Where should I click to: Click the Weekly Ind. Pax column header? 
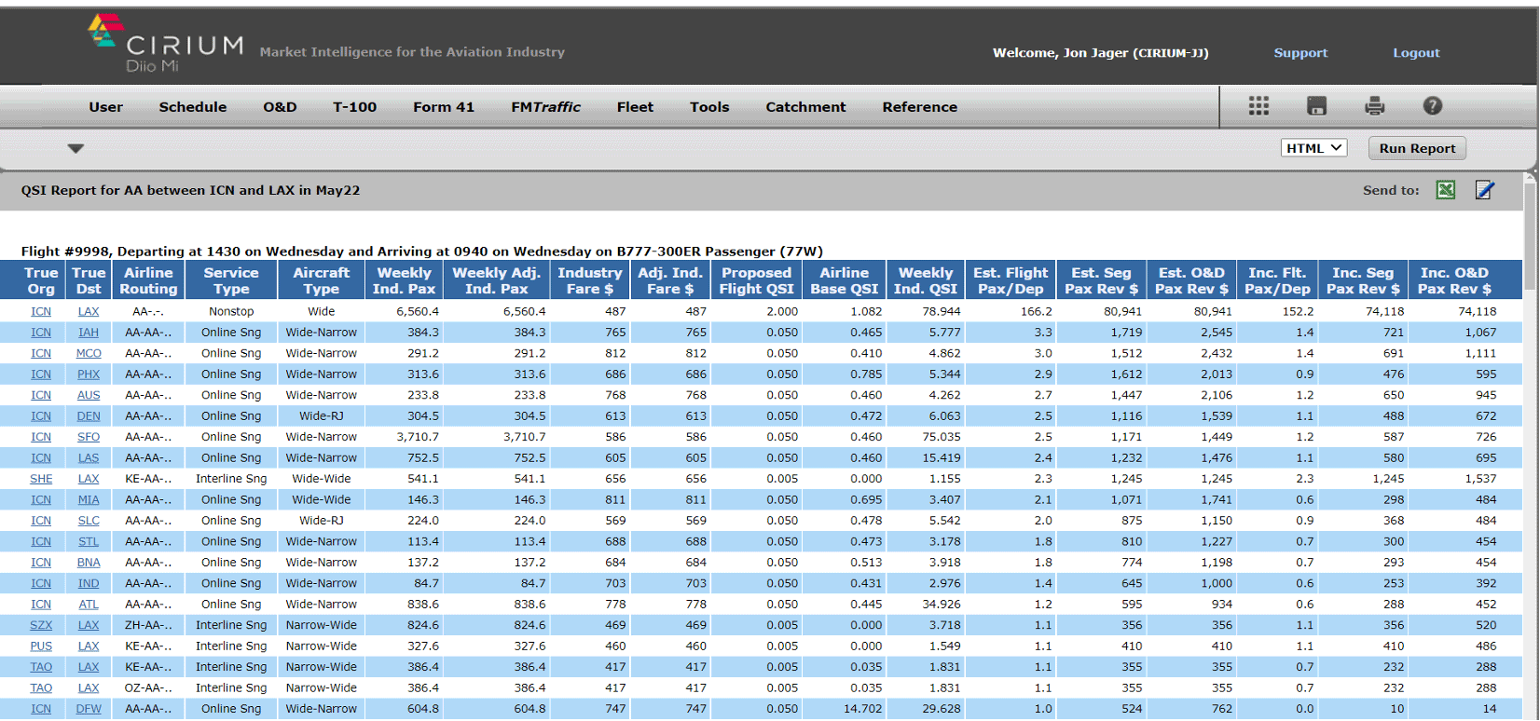(x=404, y=280)
